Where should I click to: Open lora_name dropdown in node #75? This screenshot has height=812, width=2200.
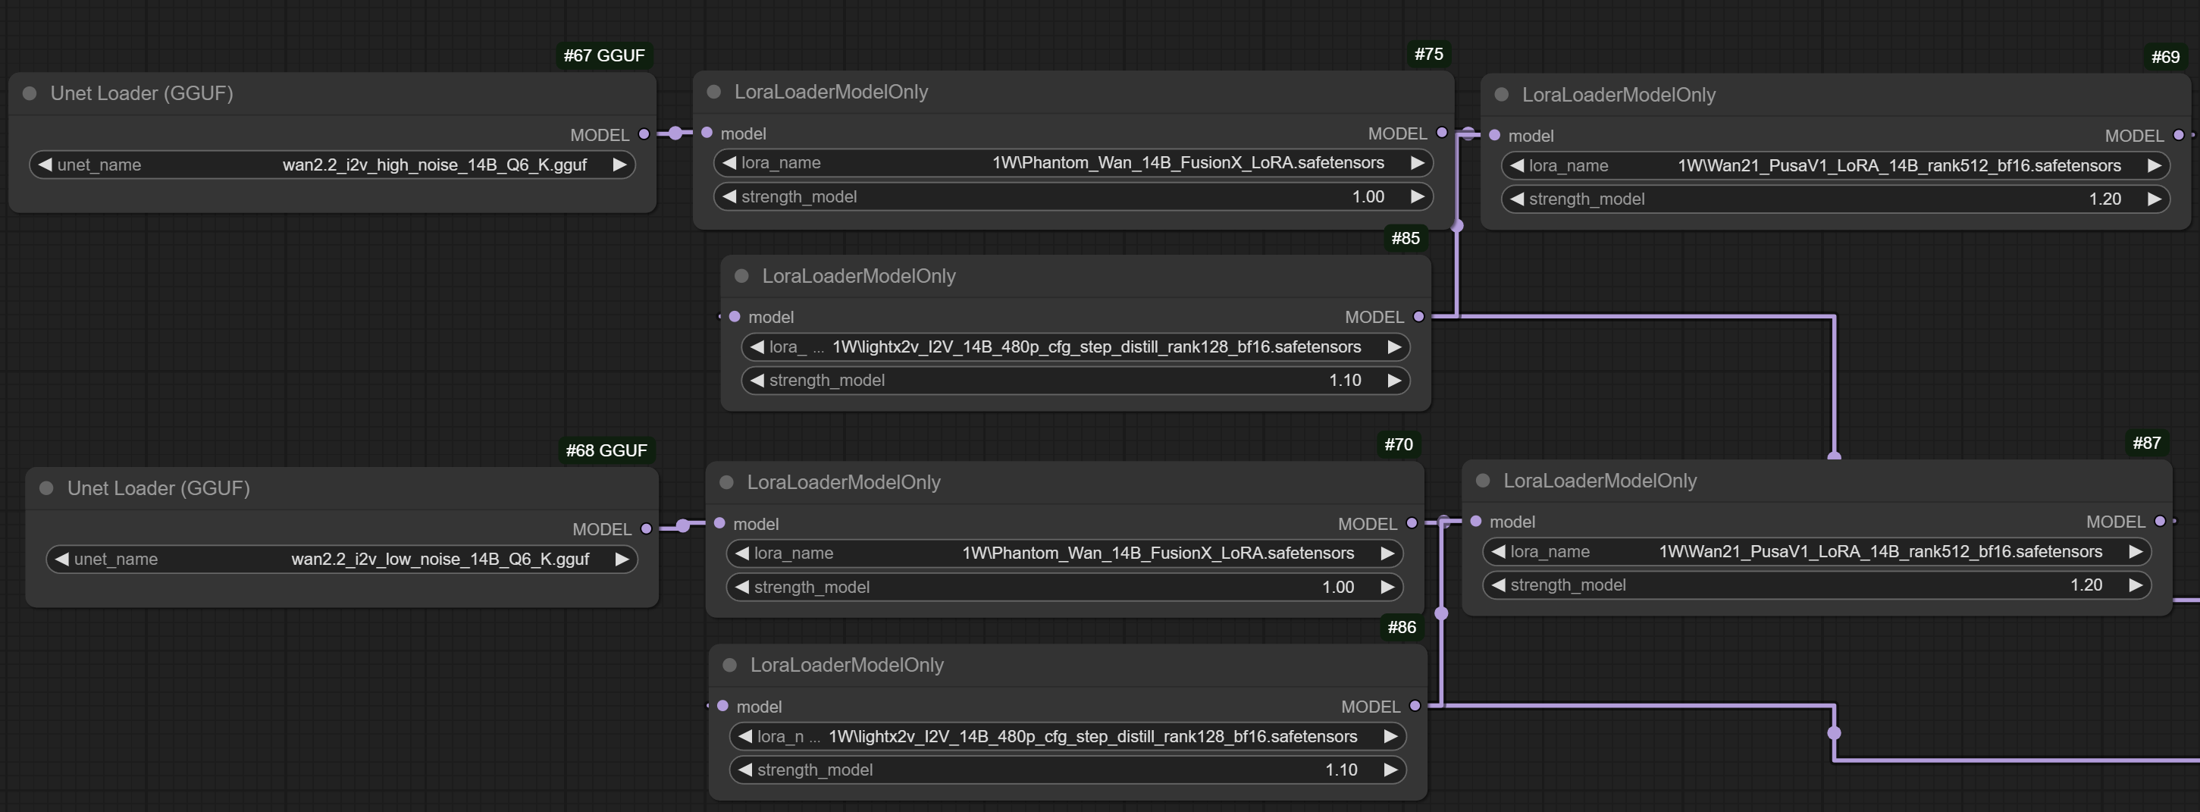point(1073,162)
